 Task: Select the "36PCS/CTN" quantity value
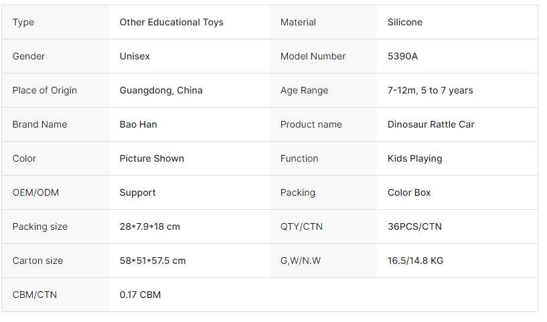(414, 226)
